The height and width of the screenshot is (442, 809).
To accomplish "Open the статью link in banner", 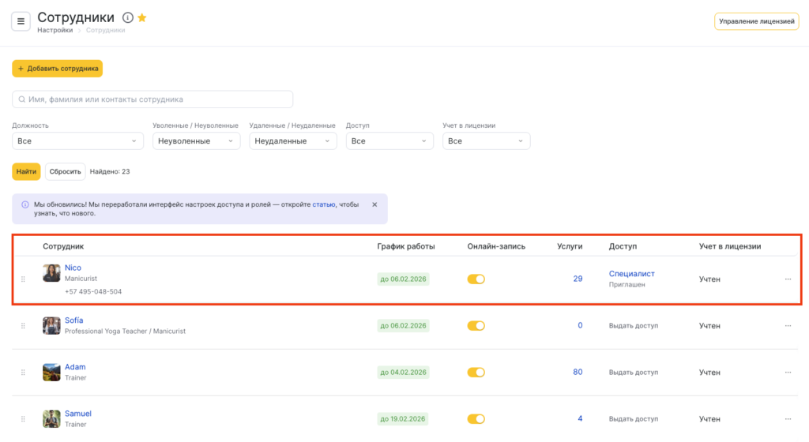I will click(324, 204).
